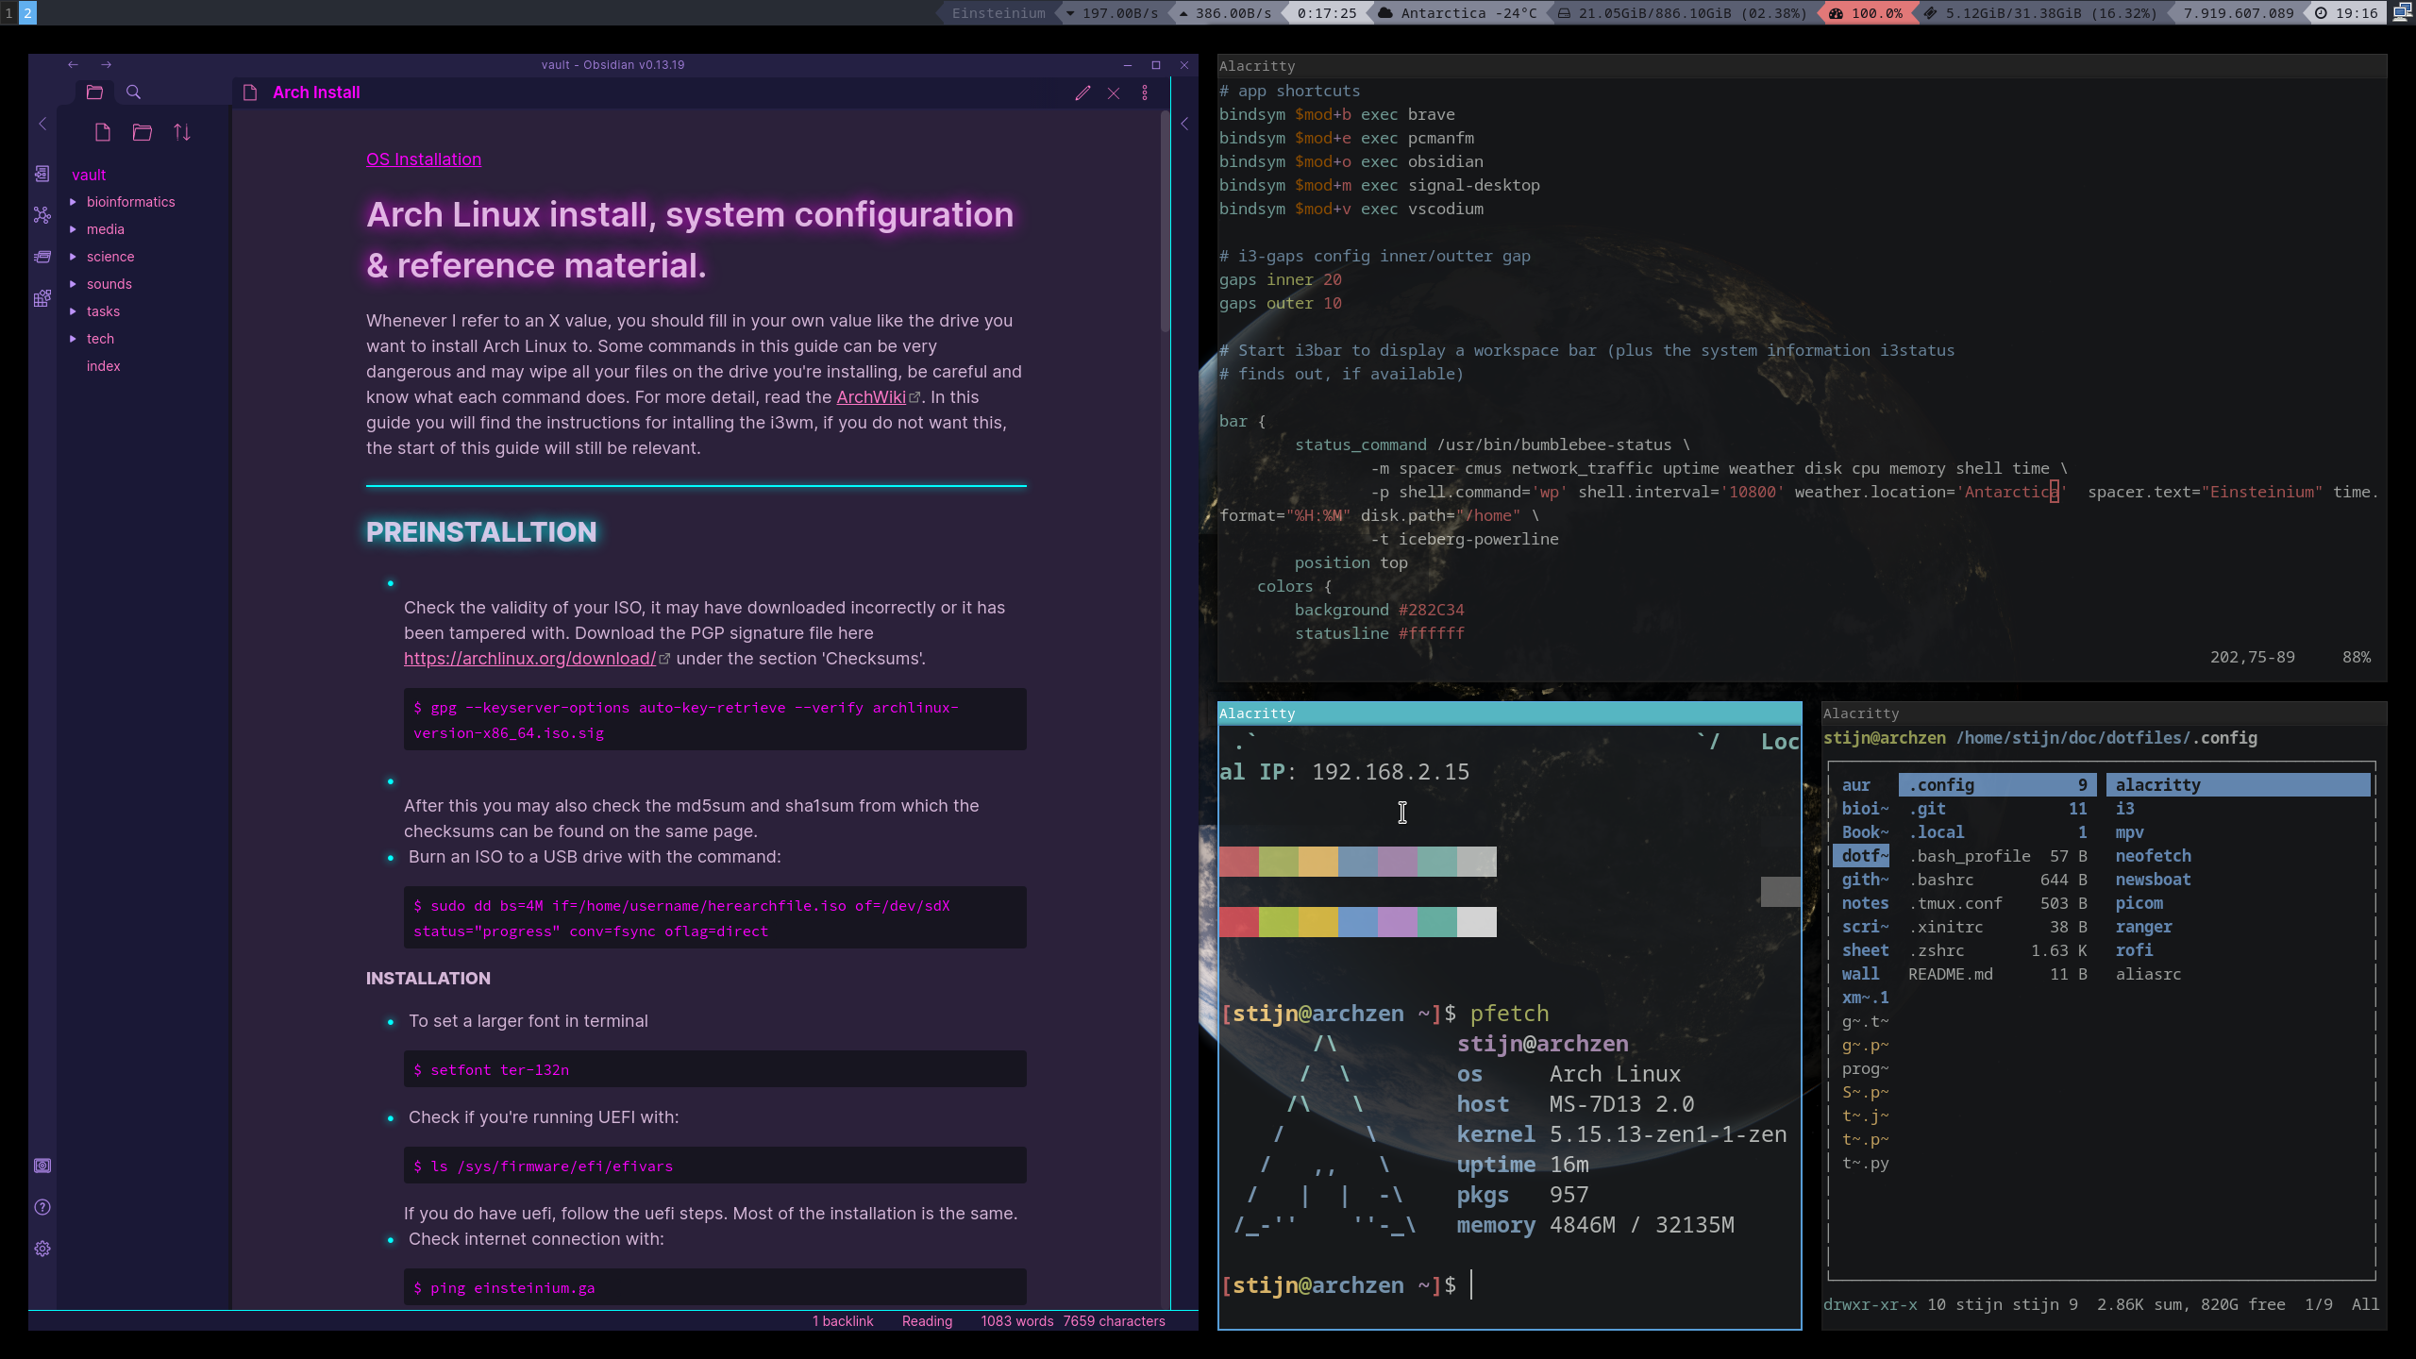Change sort order with arrows icon
Image resolution: width=2416 pixels, height=1359 pixels.
(x=182, y=132)
